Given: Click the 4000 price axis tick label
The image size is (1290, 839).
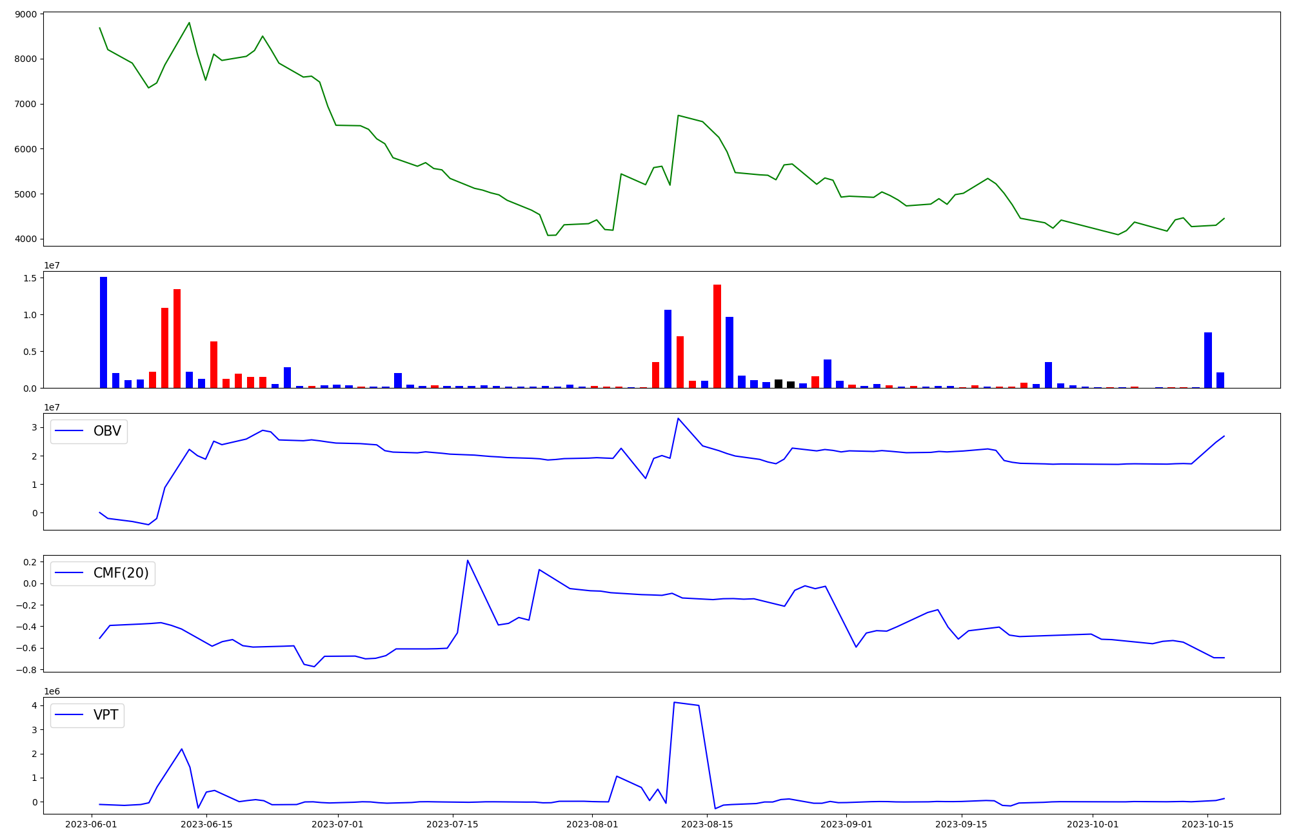Looking at the screenshot, I should 26,239.
